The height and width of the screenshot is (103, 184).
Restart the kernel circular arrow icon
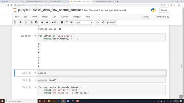tap(67, 22)
